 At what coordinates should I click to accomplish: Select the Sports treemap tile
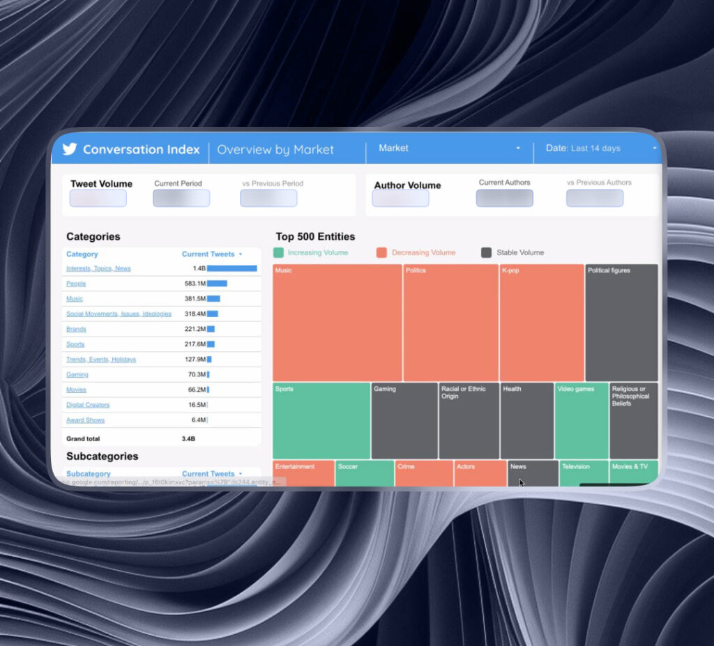[321, 421]
